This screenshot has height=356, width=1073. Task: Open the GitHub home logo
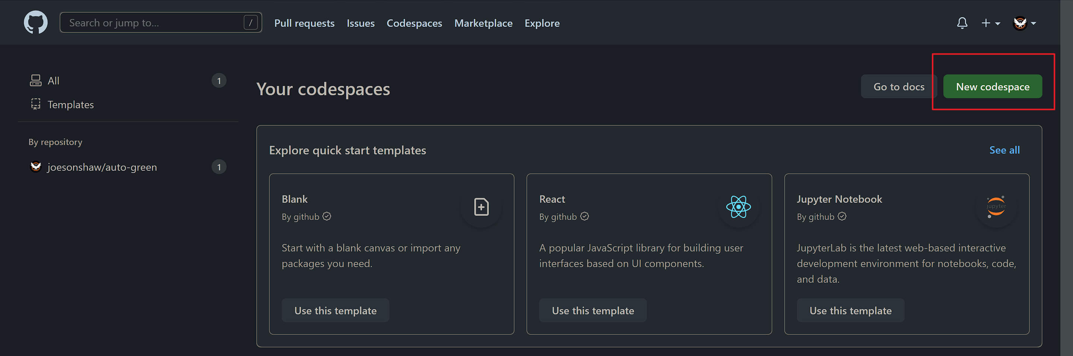click(35, 22)
